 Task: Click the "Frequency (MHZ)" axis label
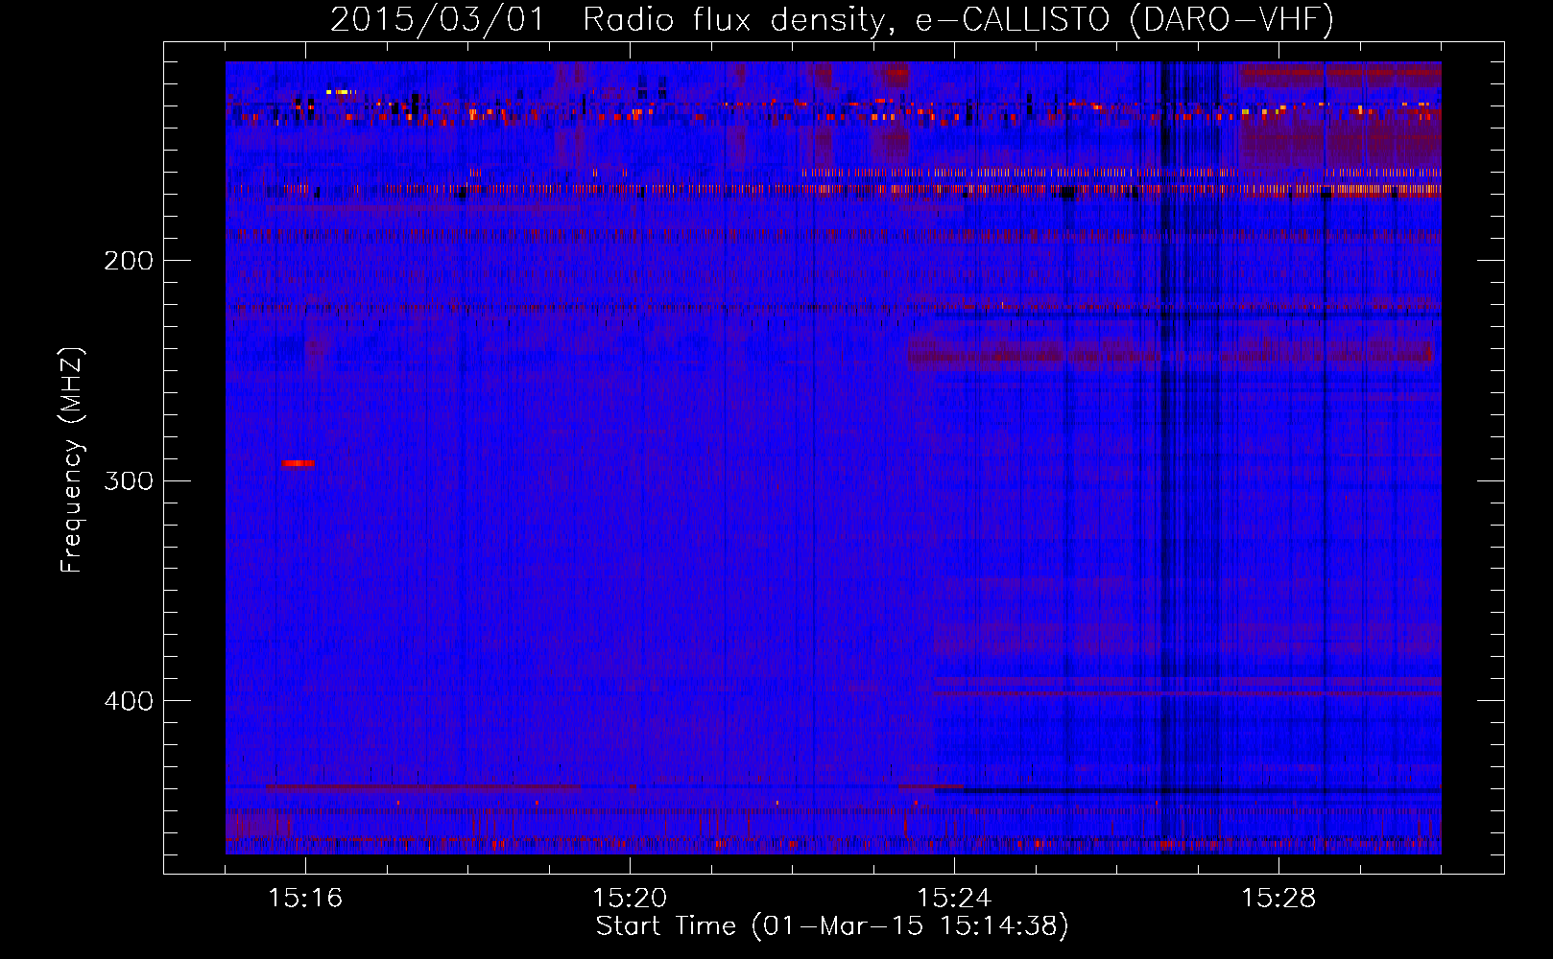click(x=72, y=460)
